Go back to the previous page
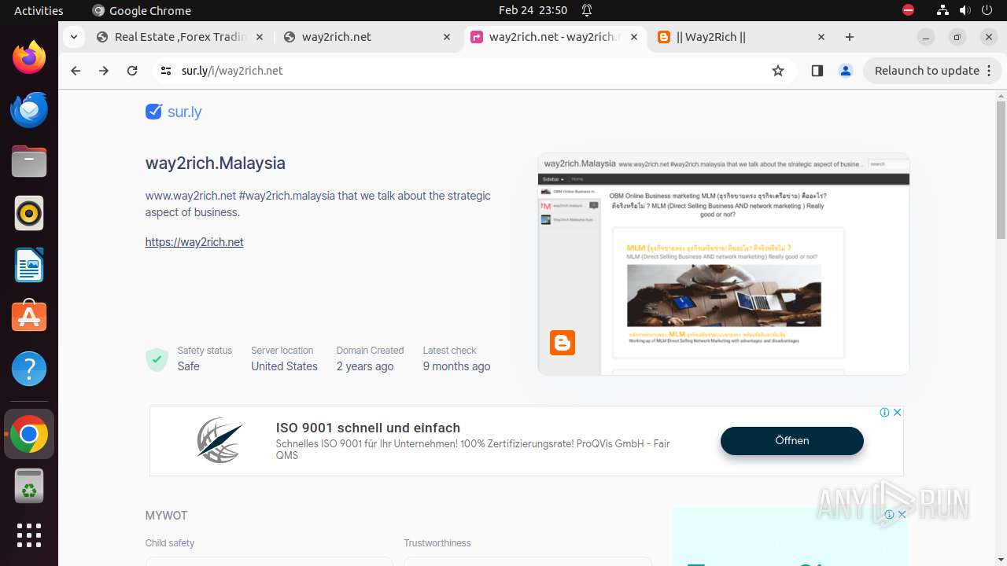This screenshot has height=566, width=1007. pyautogui.click(x=76, y=71)
